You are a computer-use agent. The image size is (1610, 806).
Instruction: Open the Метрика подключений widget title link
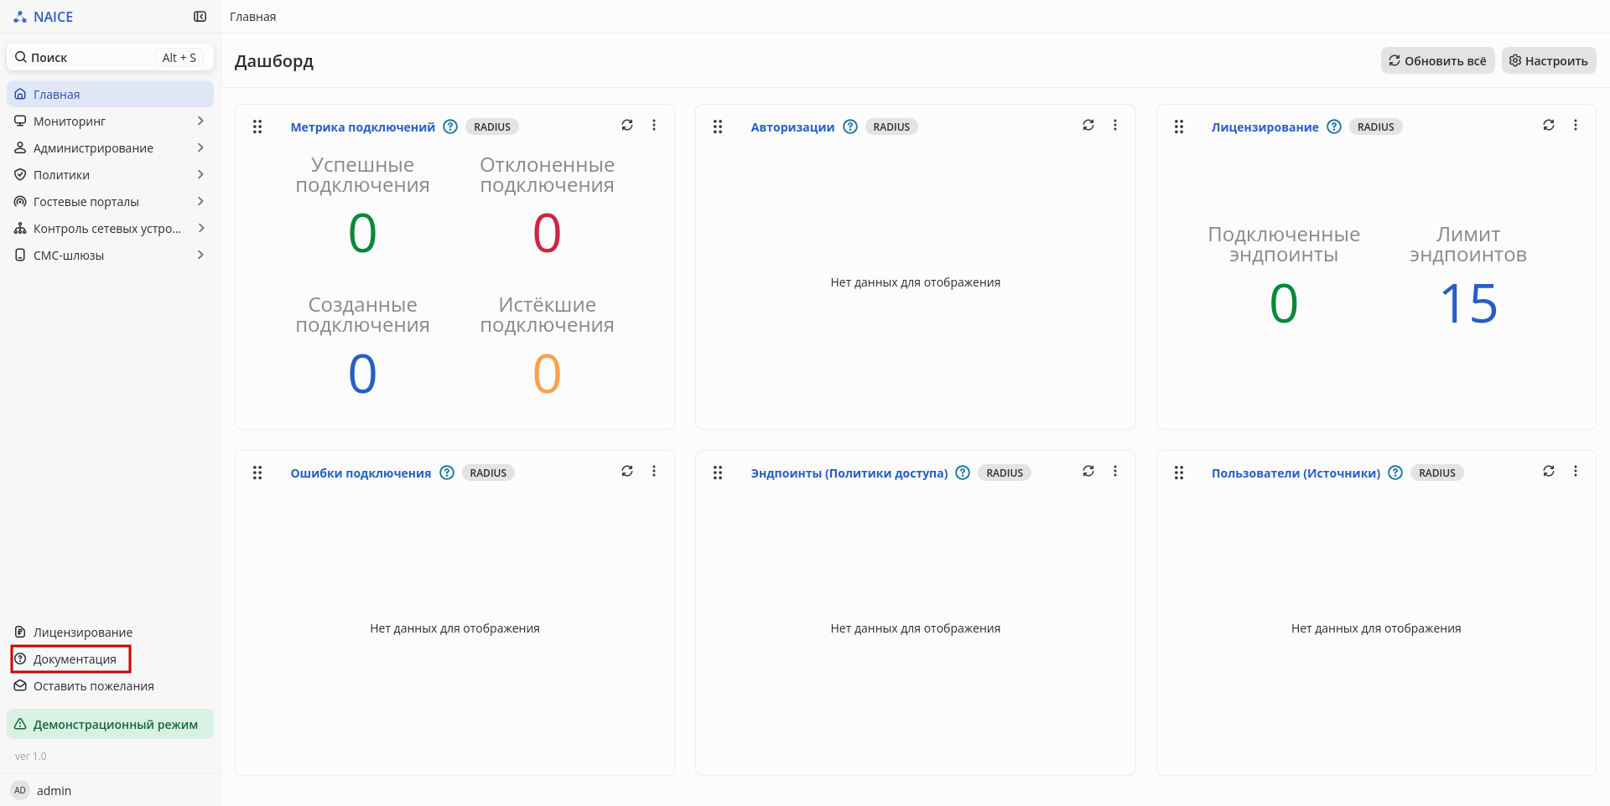coord(362,127)
